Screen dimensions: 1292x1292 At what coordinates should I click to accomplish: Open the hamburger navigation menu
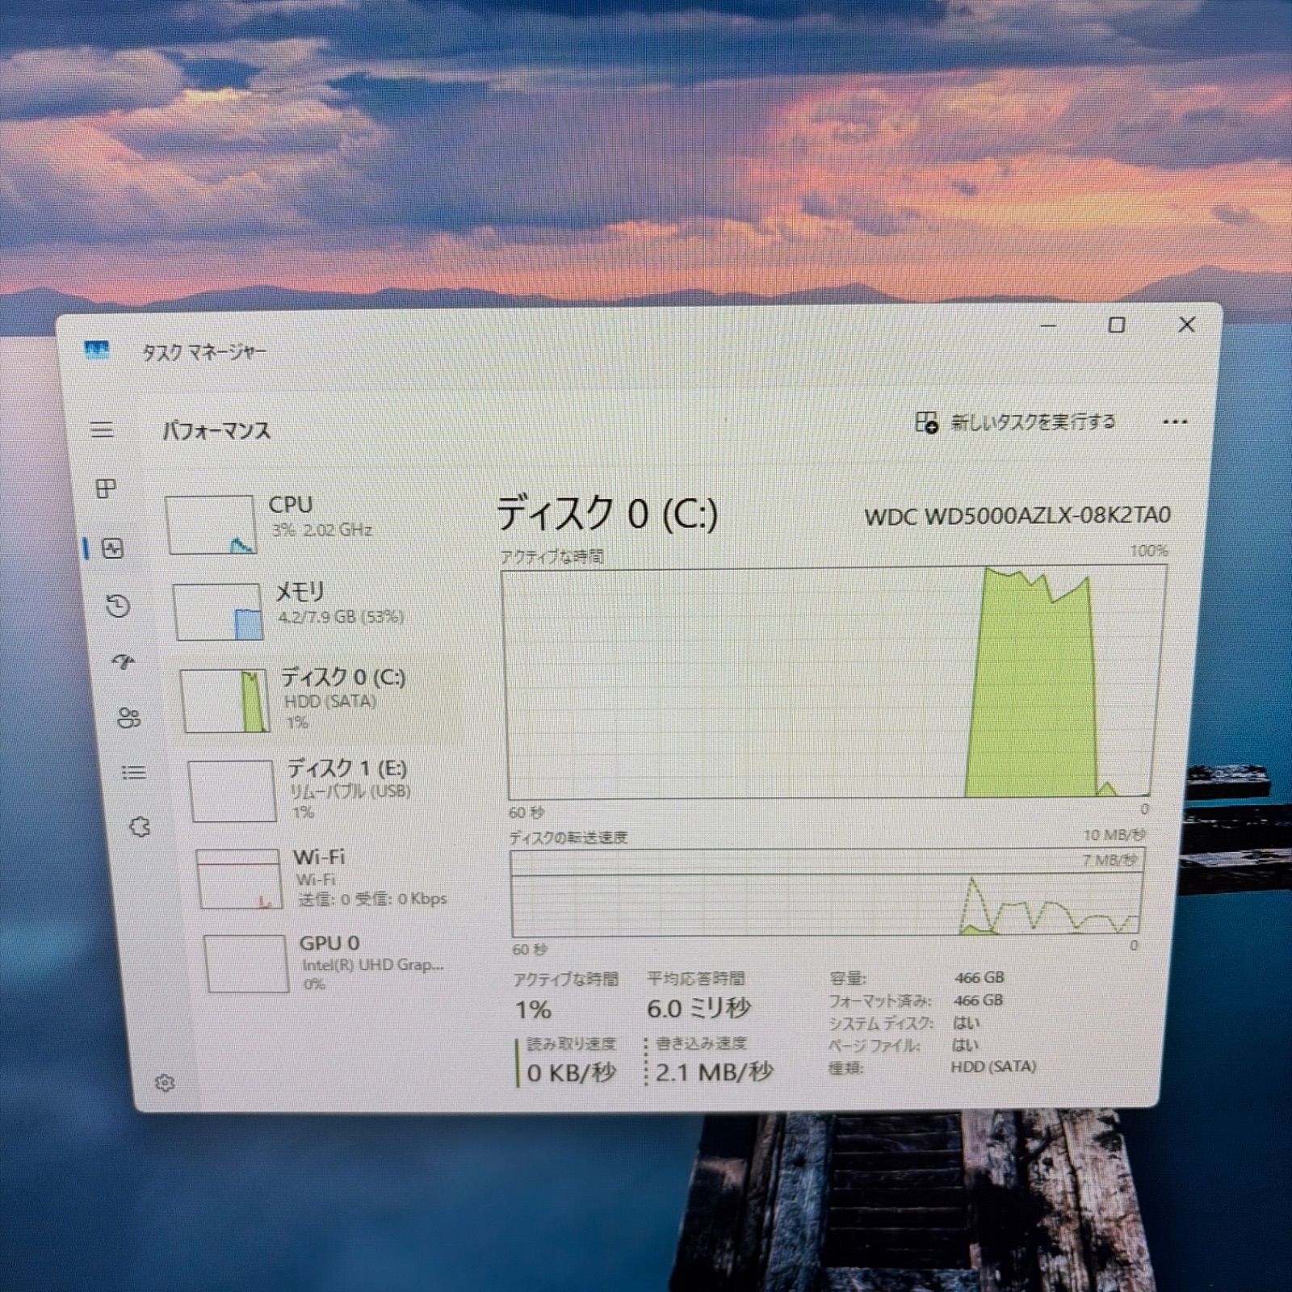[102, 430]
